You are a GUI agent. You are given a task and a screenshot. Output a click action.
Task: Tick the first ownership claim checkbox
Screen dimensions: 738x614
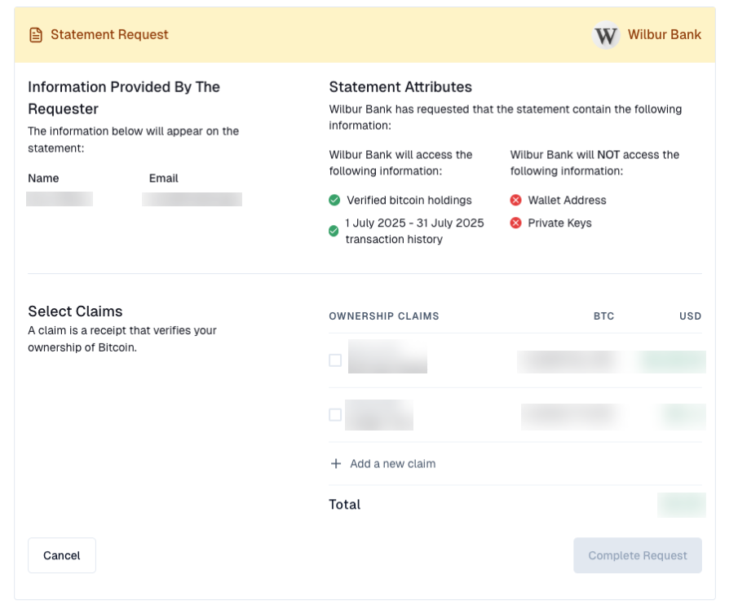coord(335,360)
